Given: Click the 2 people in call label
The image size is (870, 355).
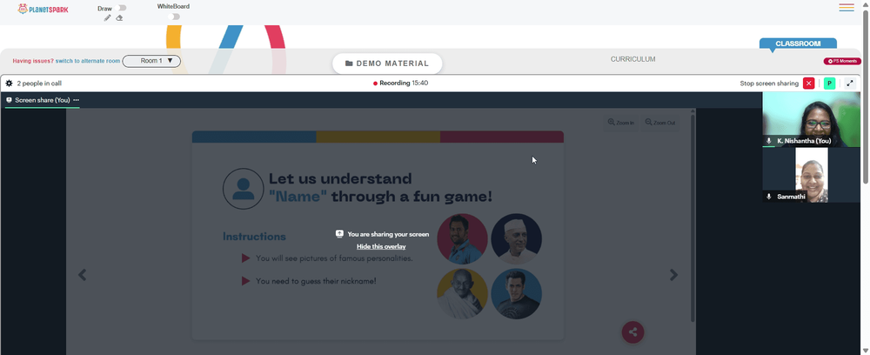Looking at the screenshot, I should tap(39, 84).
